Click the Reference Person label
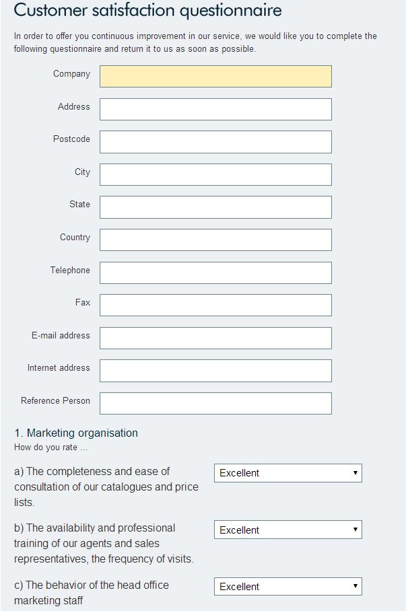 point(55,400)
